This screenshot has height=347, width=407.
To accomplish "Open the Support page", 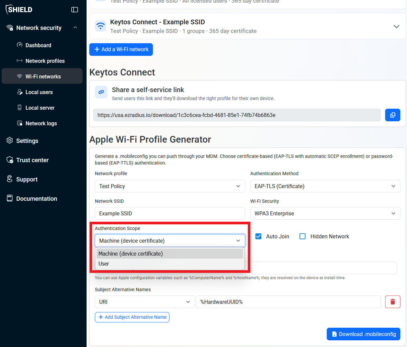I will (27, 179).
